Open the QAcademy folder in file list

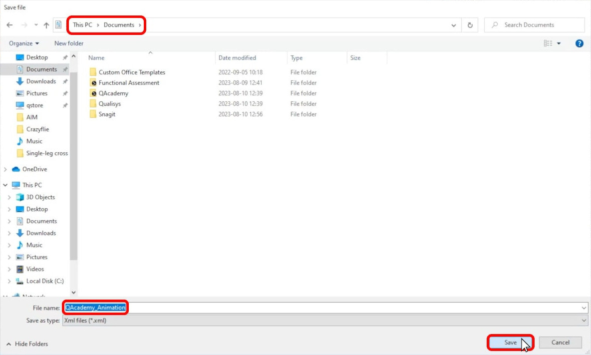point(113,93)
